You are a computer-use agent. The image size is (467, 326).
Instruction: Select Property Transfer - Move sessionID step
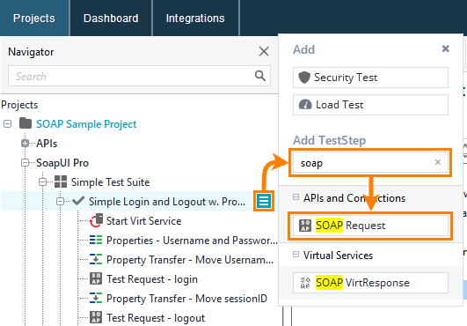187,299
